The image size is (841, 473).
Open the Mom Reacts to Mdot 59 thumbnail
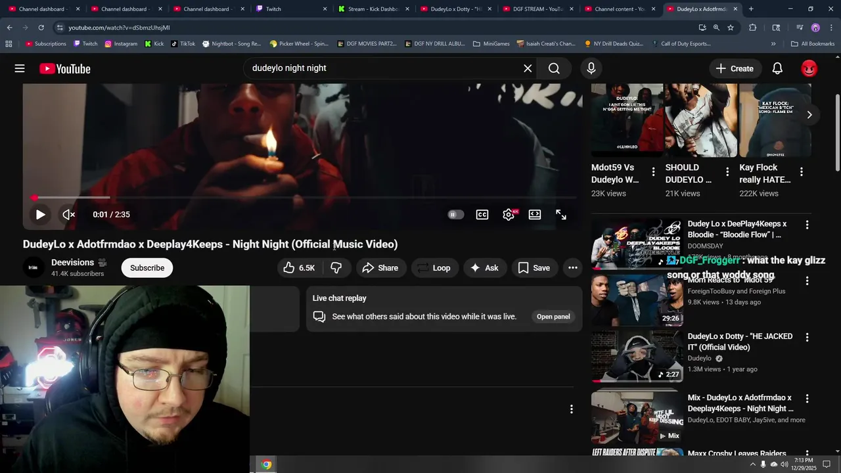point(637,300)
